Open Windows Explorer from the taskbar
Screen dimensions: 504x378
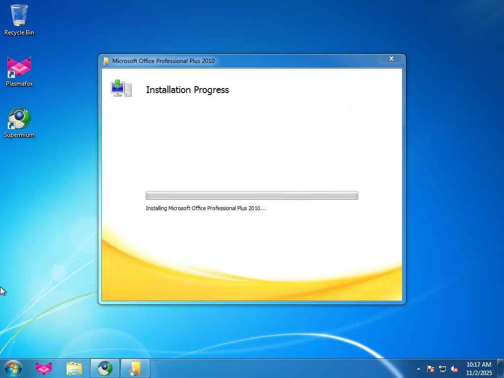coord(74,368)
